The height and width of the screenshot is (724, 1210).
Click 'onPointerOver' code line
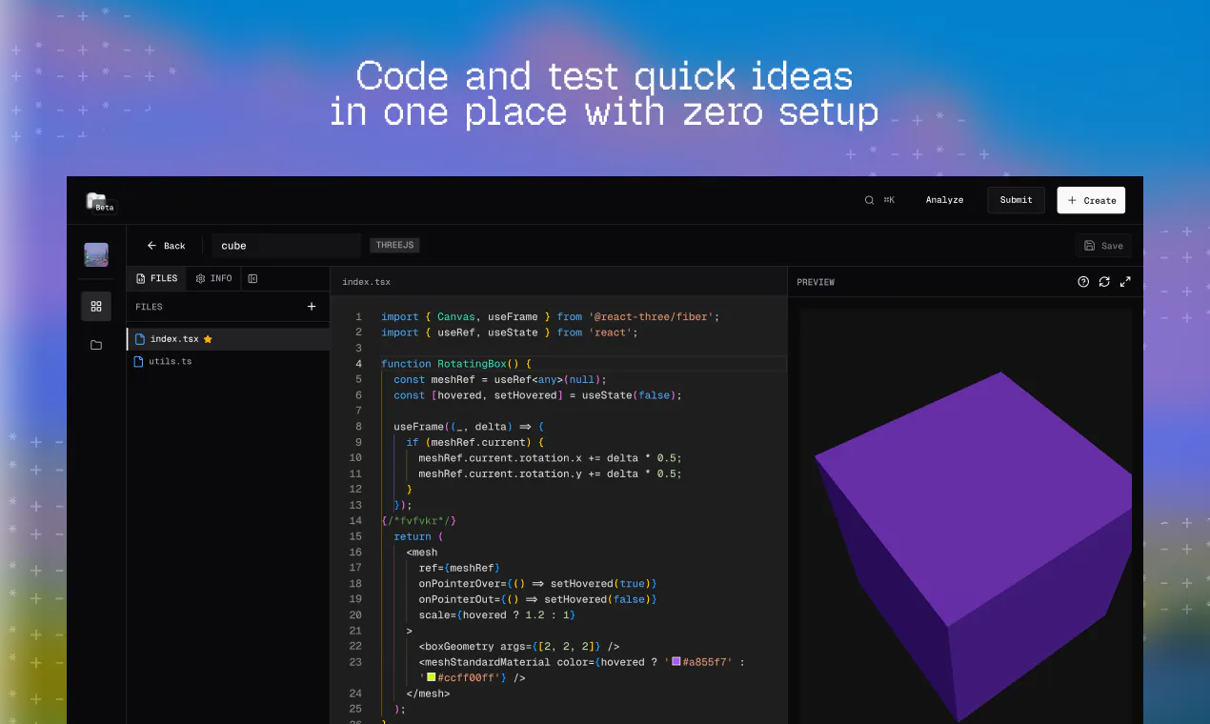coord(538,584)
